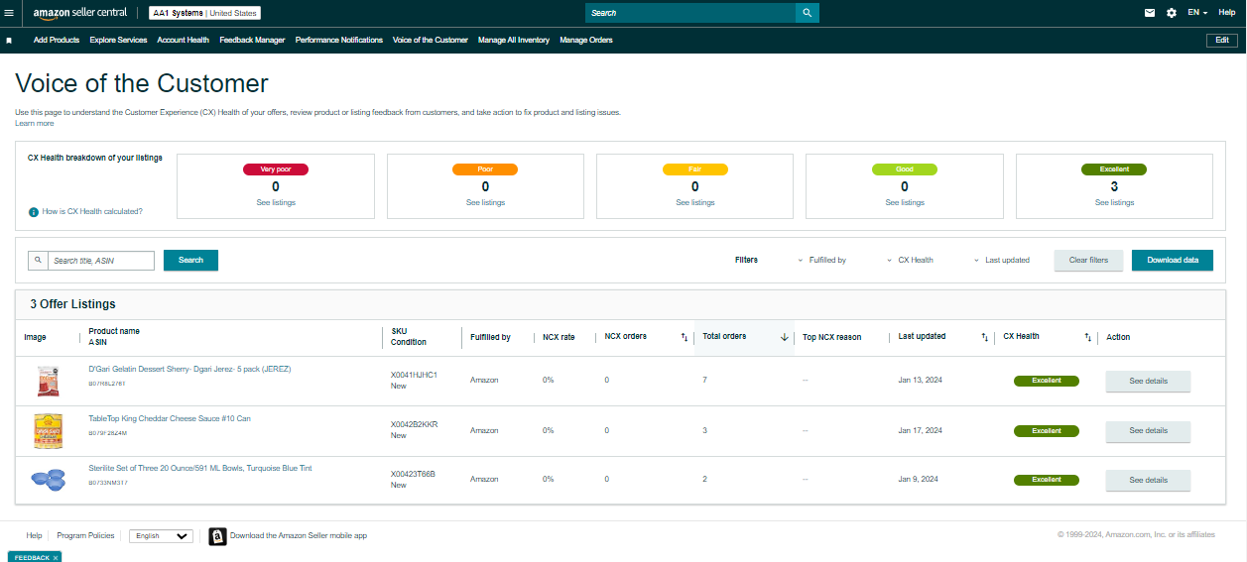This screenshot has width=1247, height=562.
Task: See listings under Excellent
Action: (1114, 203)
